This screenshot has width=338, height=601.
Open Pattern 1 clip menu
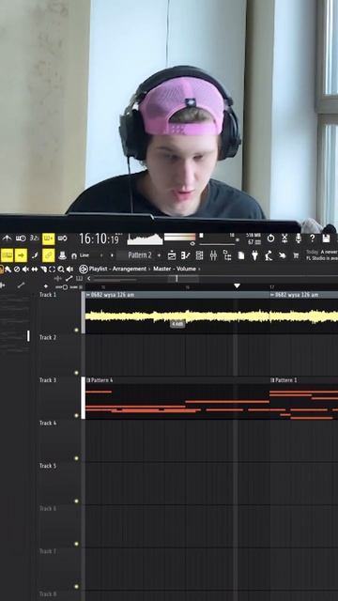pos(272,380)
